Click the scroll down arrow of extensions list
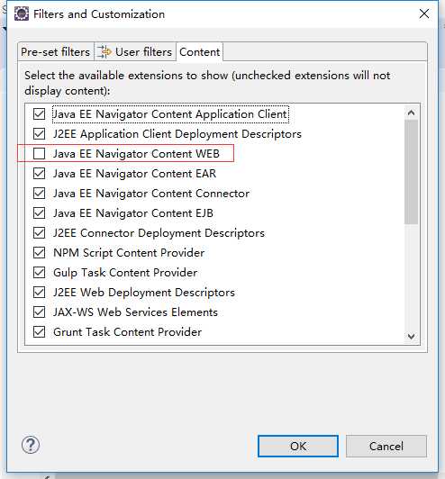The width and height of the screenshot is (445, 479). click(411, 337)
